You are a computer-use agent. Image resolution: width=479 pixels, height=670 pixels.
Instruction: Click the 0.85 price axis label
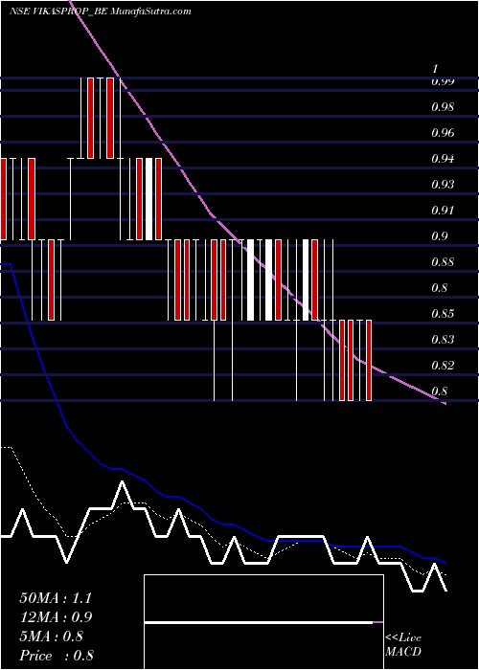click(x=443, y=314)
